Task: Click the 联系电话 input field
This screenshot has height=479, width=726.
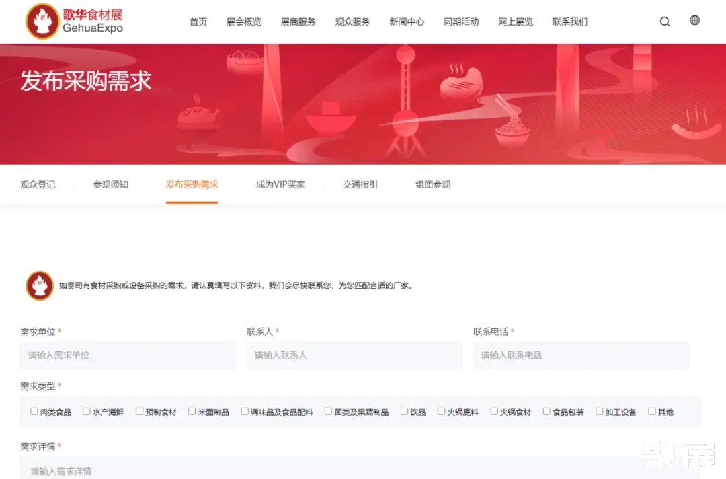Action: [x=581, y=355]
